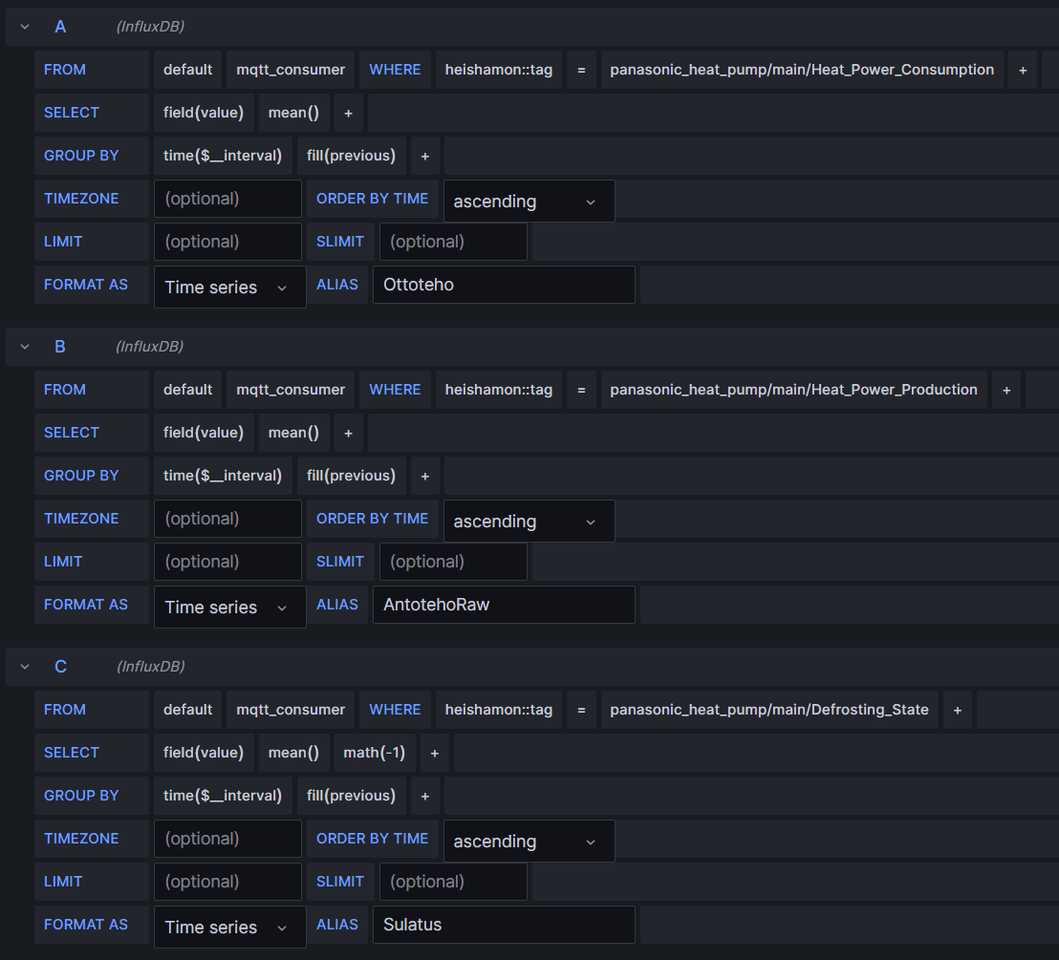Click heishamon::tag key in query C
Viewport: 1059px width, 960px height.
(x=498, y=711)
